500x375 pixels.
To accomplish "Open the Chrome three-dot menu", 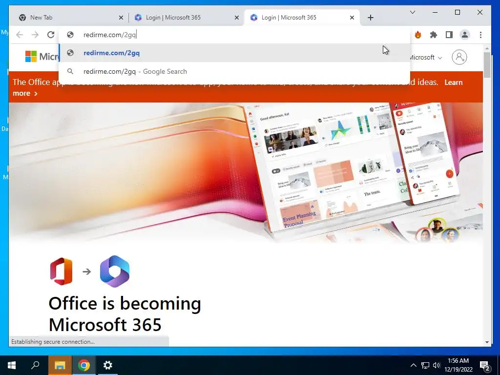I will pyautogui.click(x=480, y=35).
